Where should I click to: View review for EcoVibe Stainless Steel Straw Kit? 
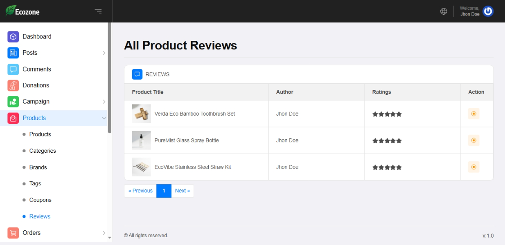tap(473, 167)
